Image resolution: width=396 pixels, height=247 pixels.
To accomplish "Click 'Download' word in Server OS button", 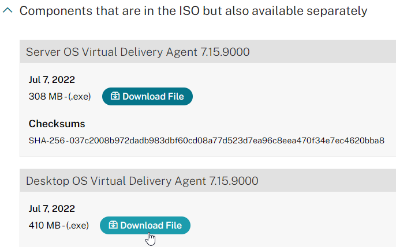I will pos(144,96).
